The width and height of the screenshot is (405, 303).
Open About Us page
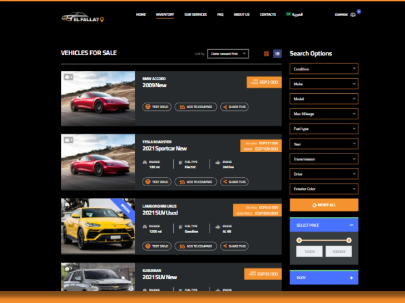coord(241,15)
